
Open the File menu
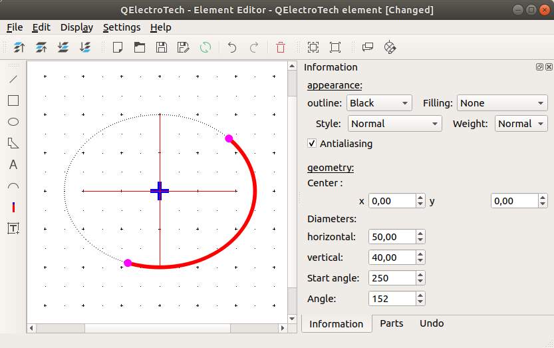[15, 27]
